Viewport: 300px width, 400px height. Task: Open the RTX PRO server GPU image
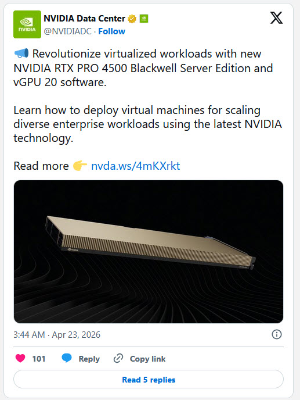point(149,252)
